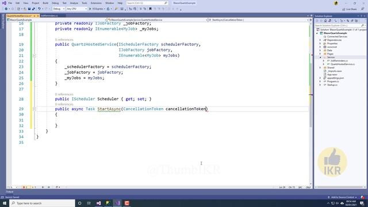Click the Live Share button
368x207 pixels.
coord(350,9)
